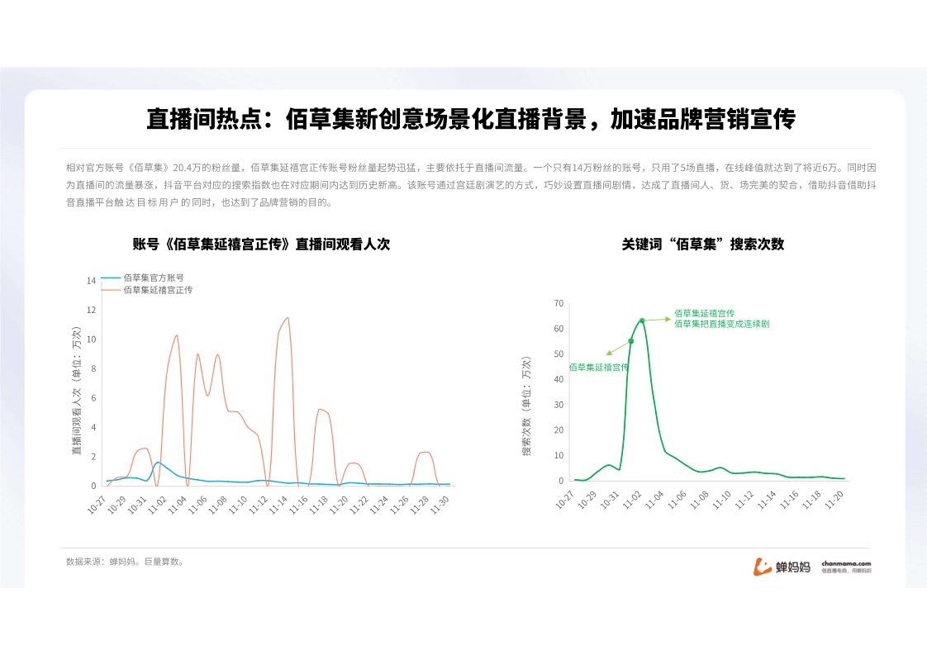Click the blue legend line for 佰草集官方账号
Viewport: 927px width, 655px height.
pos(111,278)
